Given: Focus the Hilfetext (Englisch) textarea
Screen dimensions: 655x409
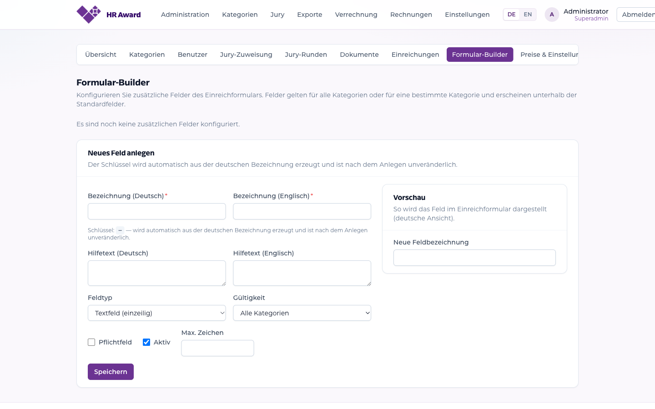Looking at the screenshot, I should pyautogui.click(x=302, y=273).
